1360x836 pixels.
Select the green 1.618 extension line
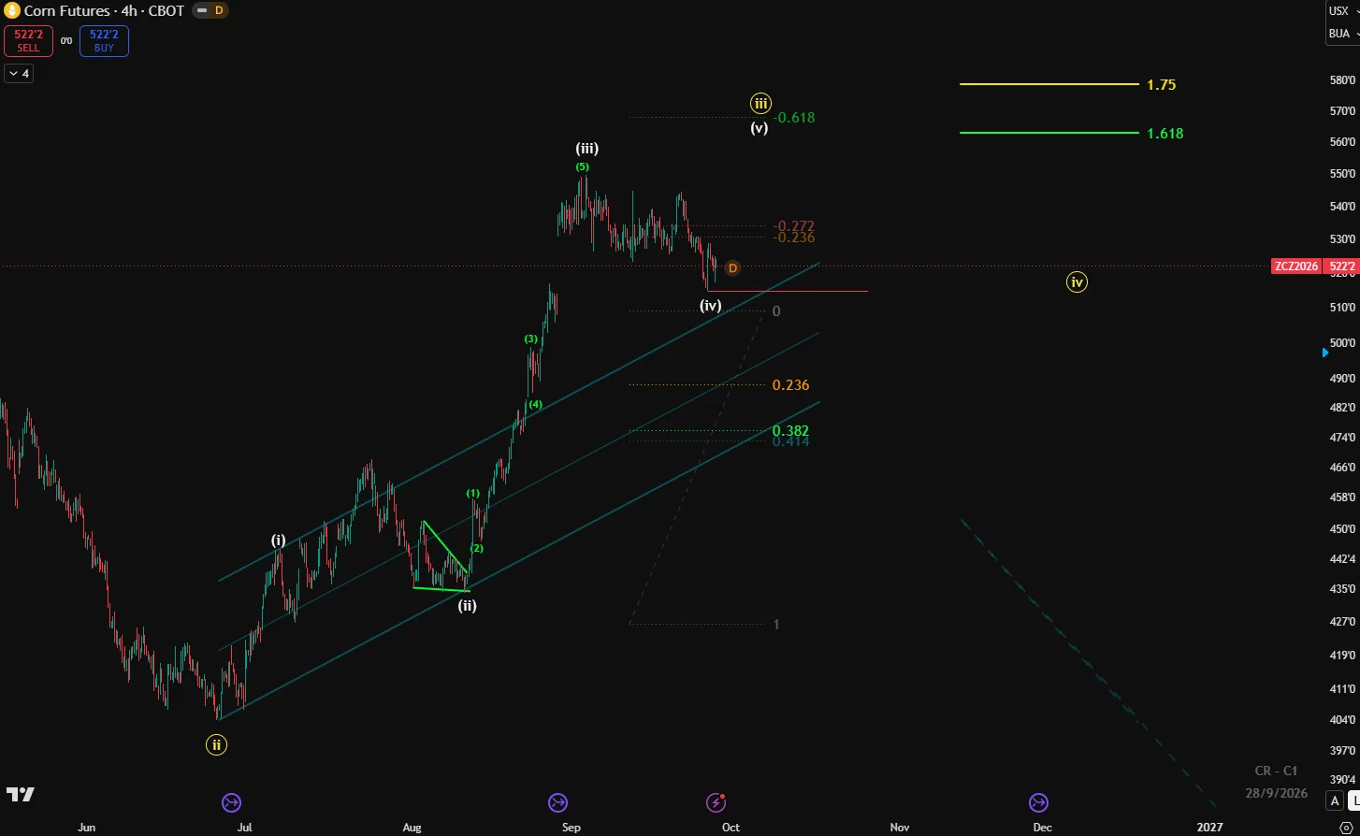pyautogui.click(x=1049, y=133)
